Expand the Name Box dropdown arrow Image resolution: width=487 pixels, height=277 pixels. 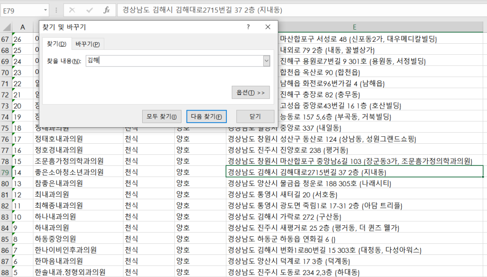click(x=45, y=10)
